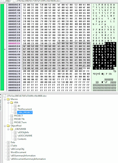Image resolution: width=118 pixels, height=163 pixels.
Task: Click the _1382520458 folder icon
Action: point(12,129)
